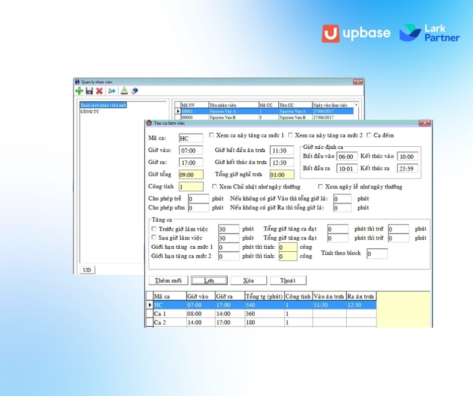This screenshot has width=473, height=396.
Task: Click 'Bắt đầu vào' field showing 06:00
Action: (347, 156)
